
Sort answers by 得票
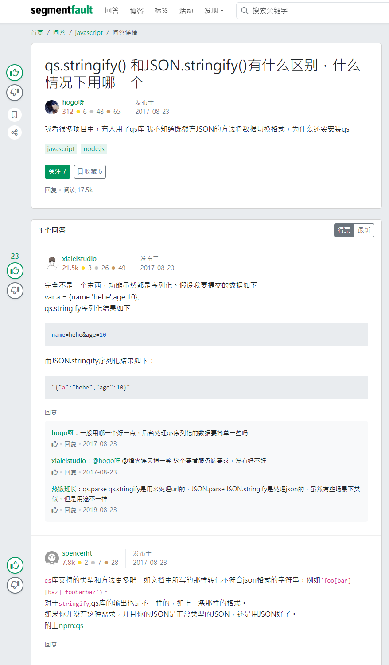(x=344, y=230)
